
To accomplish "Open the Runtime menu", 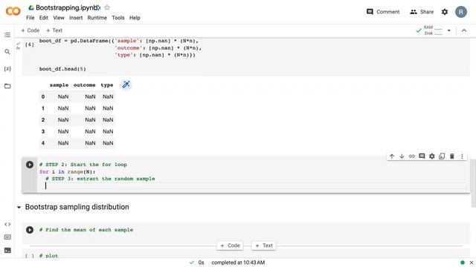I will pos(97,18).
